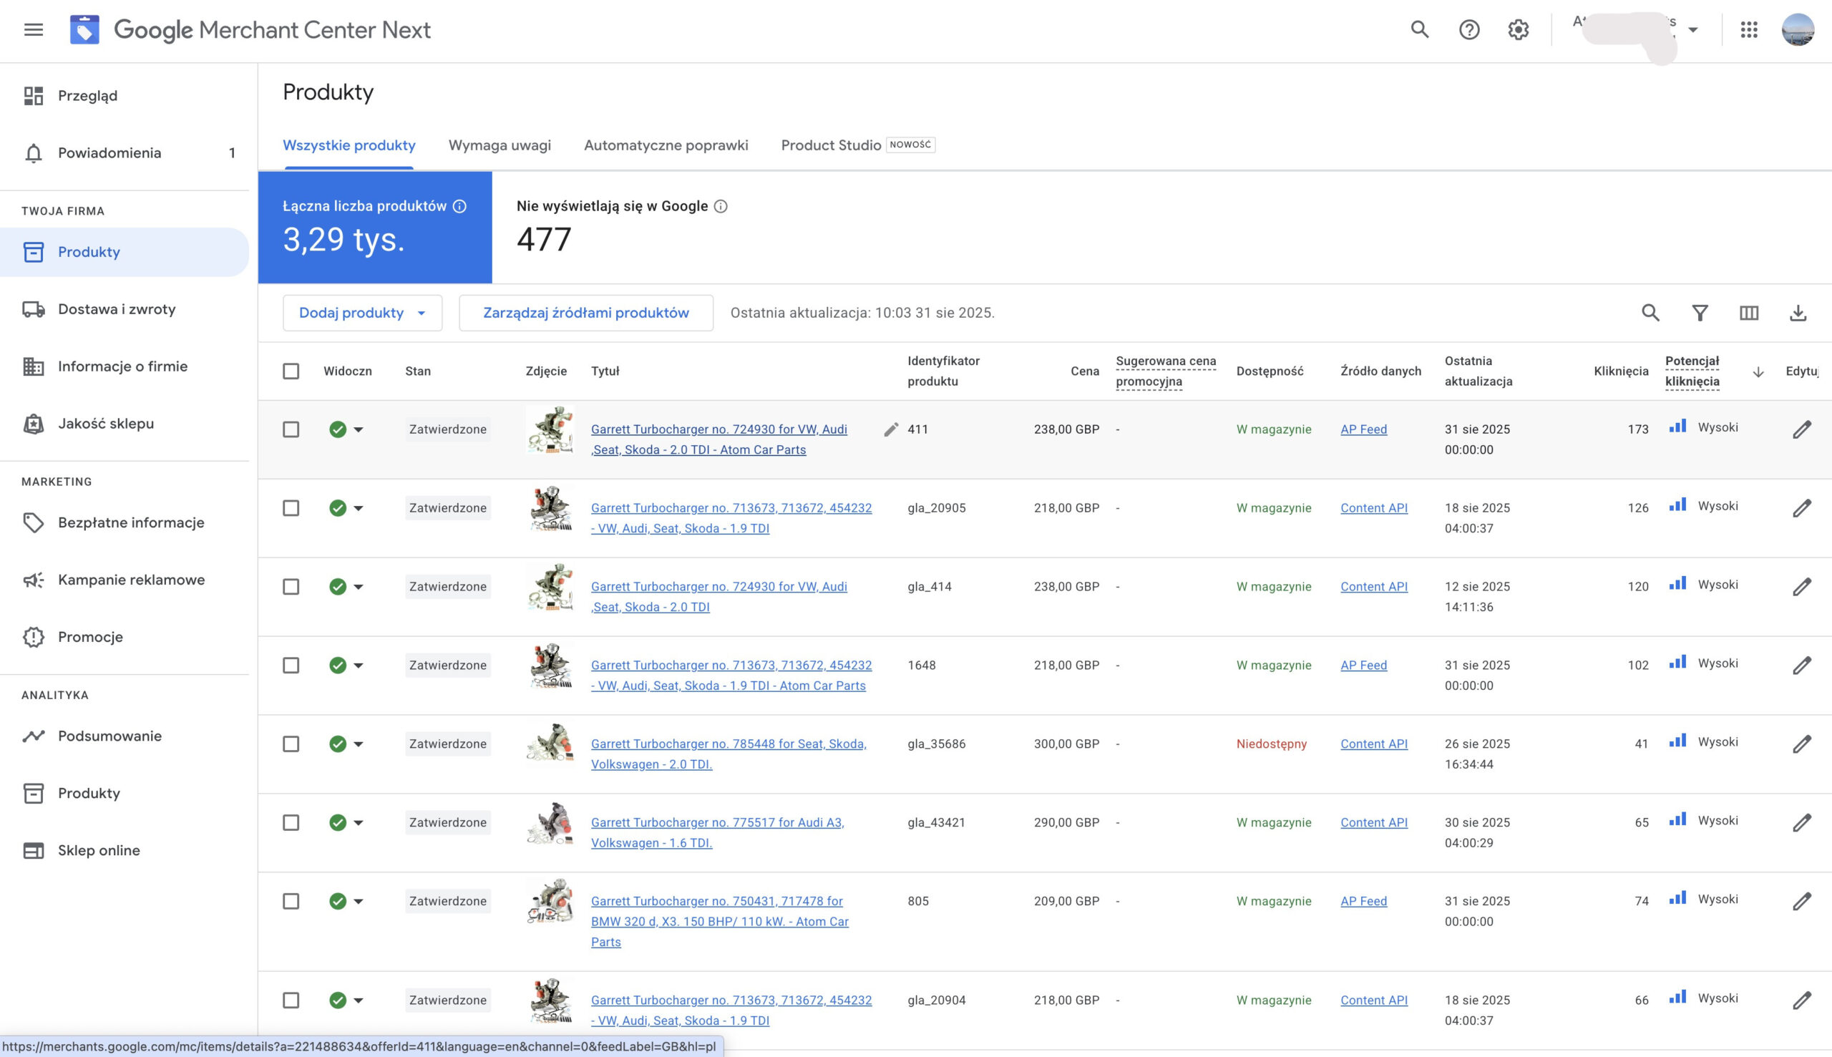Viewport: 1832px width, 1057px height.
Task: Edit product gla_35686 with pencil icon
Action: [1802, 744]
